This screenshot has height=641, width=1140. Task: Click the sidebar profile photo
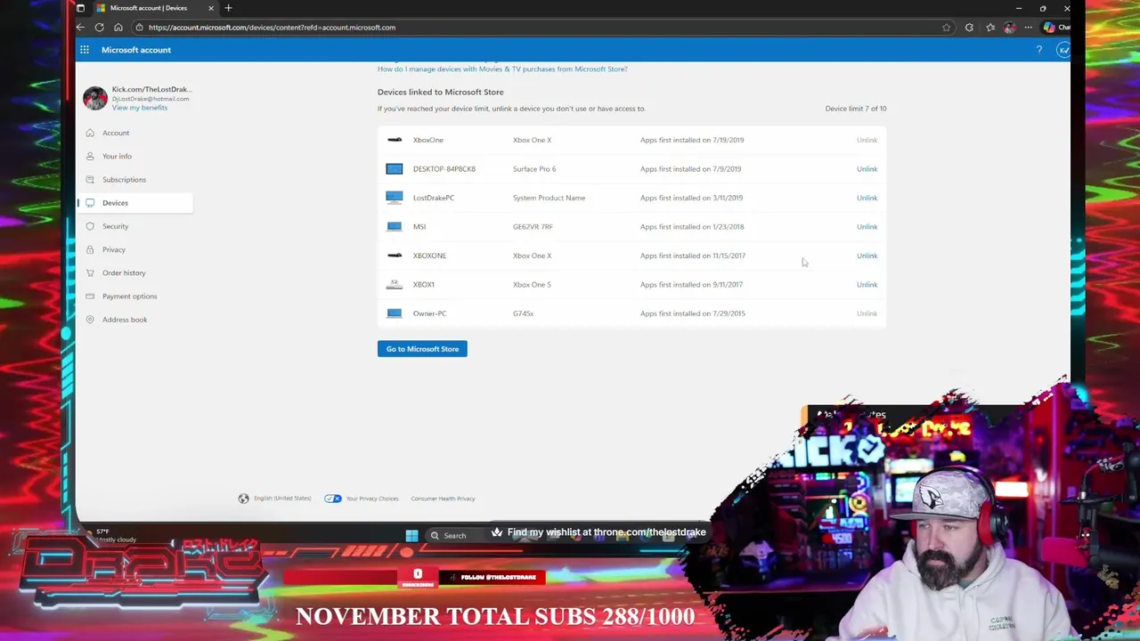tap(95, 98)
